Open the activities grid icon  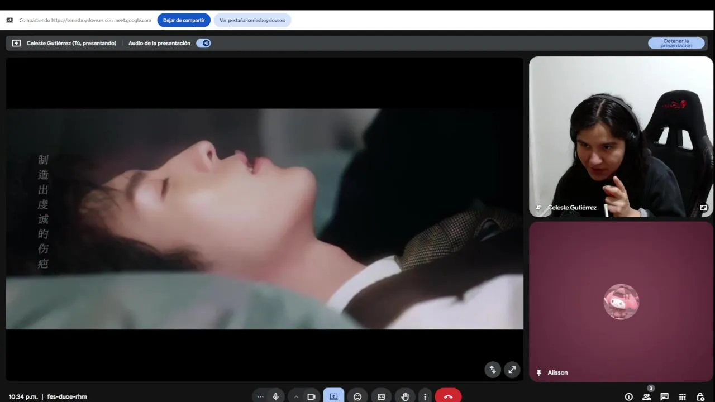click(x=682, y=396)
